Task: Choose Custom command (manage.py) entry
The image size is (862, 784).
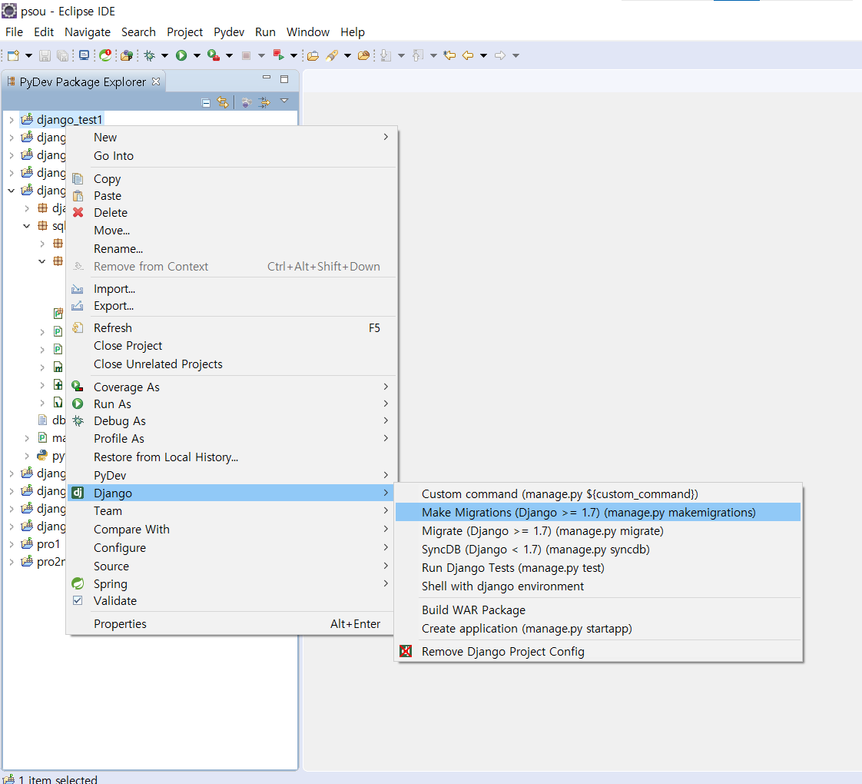Action: click(x=598, y=494)
